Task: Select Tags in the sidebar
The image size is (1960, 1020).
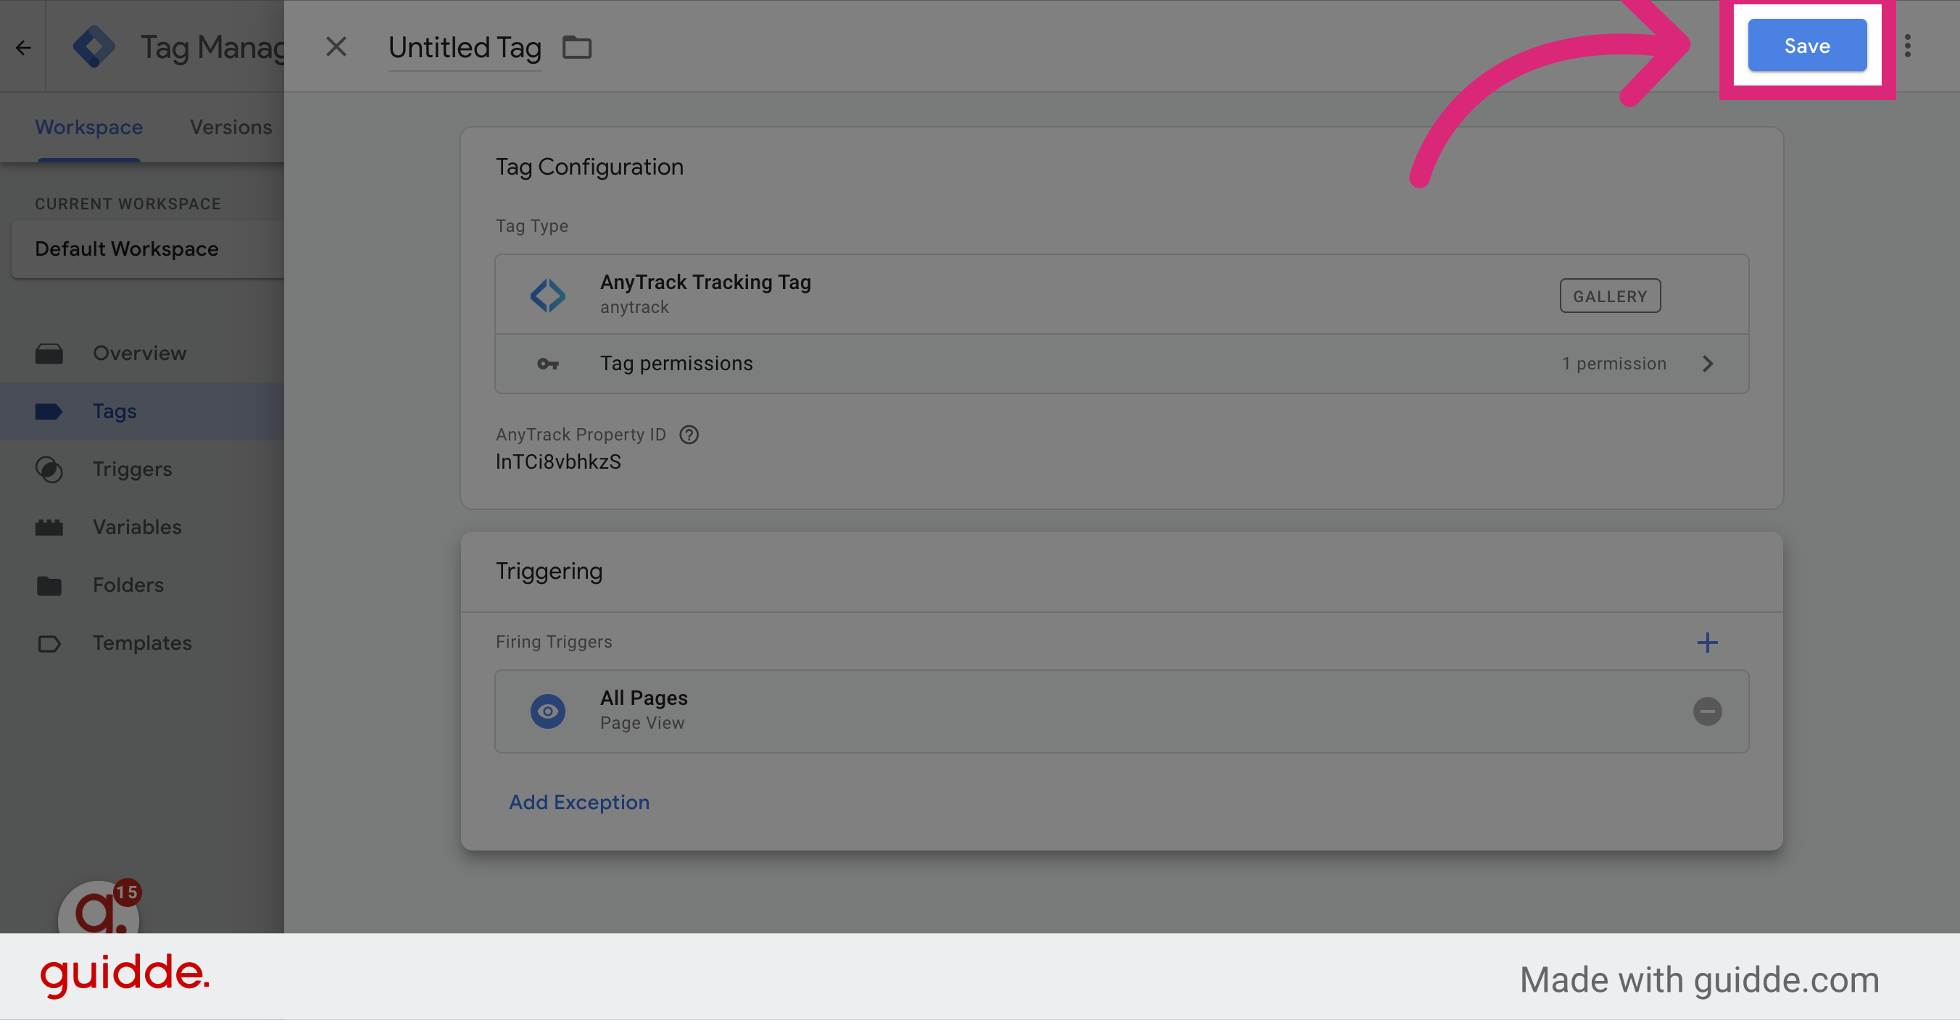Action: coord(141,411)
